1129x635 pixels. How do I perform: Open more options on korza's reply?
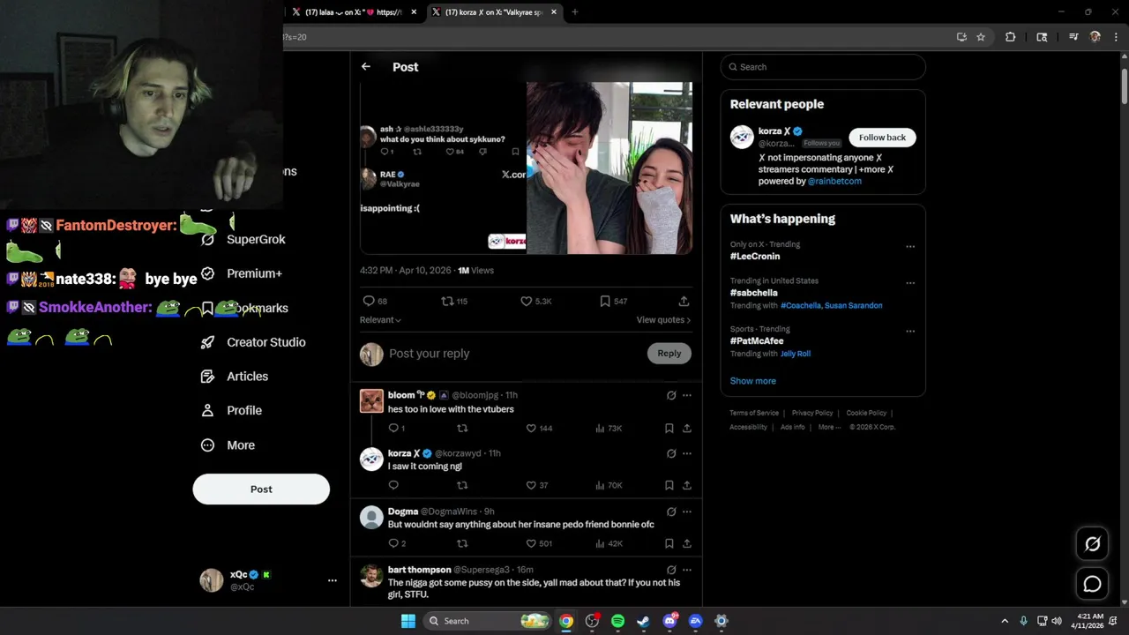click(687, 453)
